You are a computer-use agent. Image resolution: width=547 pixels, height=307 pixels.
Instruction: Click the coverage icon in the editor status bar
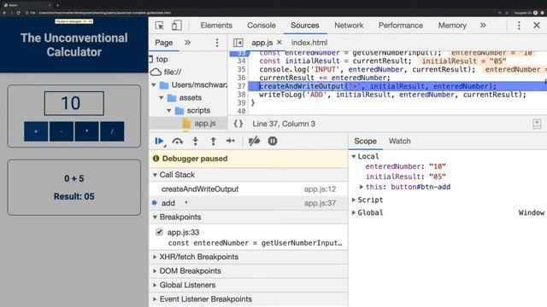pos(537,124)
